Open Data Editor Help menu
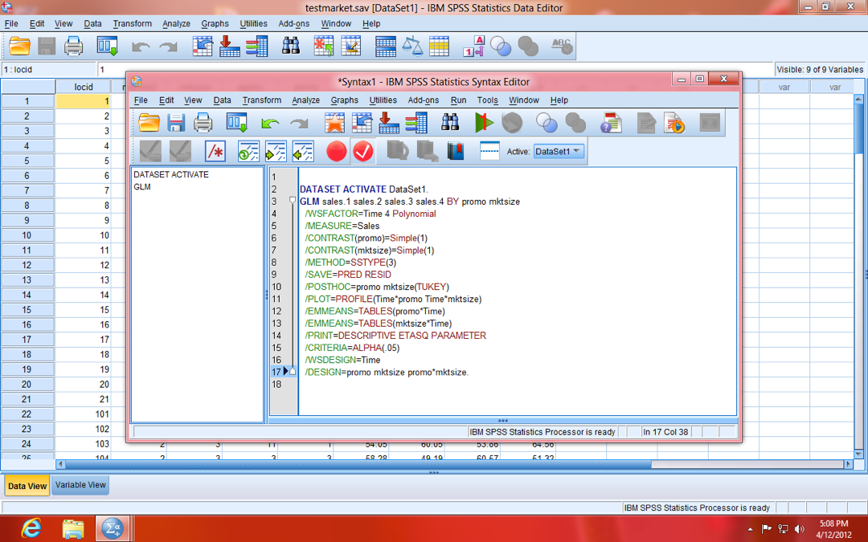This screenshot has width=868, height=542. pyautogui.click(x=371, y=24)
